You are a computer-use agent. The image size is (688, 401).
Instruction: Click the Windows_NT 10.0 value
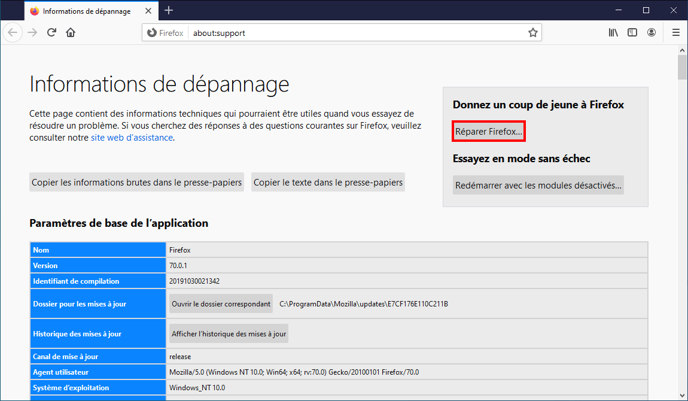pos(197,387)
